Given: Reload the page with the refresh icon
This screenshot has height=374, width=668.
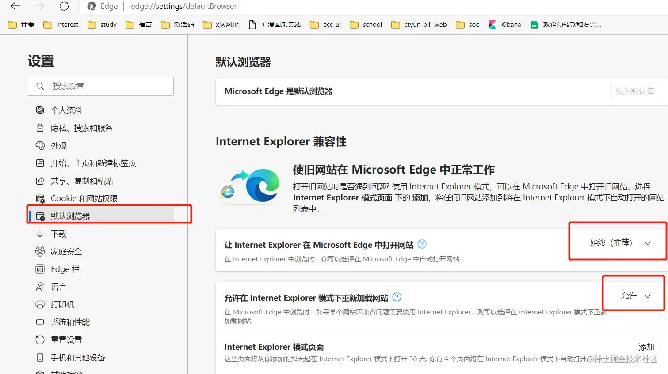Looking at the screenshot, I should [64, 6].
